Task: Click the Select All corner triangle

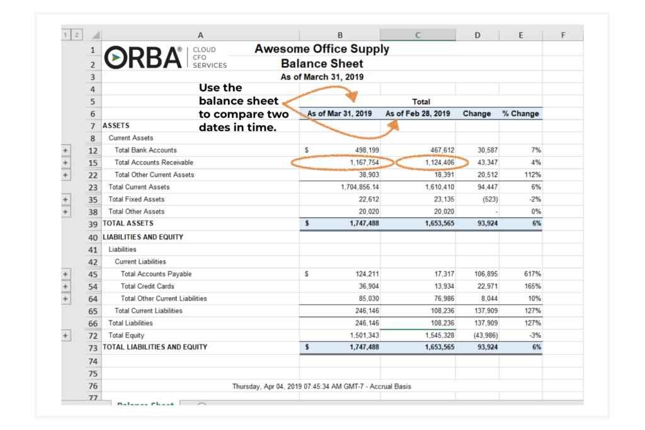Action: tap(93, 35)
